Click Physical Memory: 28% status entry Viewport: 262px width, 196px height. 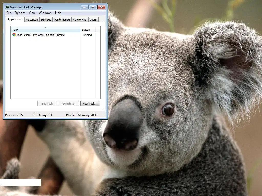click(x=81, y=115)
